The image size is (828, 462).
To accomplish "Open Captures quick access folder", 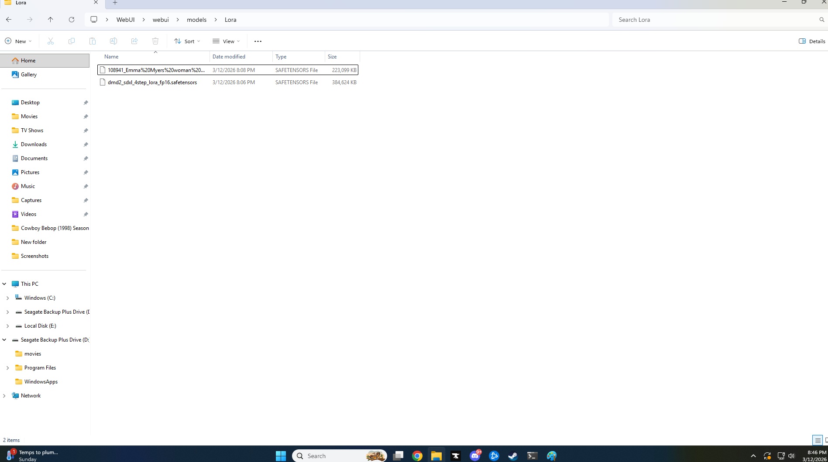I will (x=45, y=200).
